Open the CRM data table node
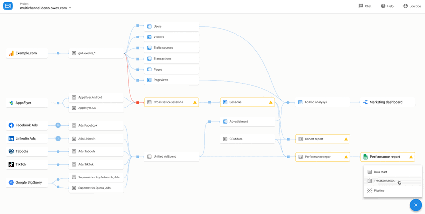425x214 pixels. (247, 139)
